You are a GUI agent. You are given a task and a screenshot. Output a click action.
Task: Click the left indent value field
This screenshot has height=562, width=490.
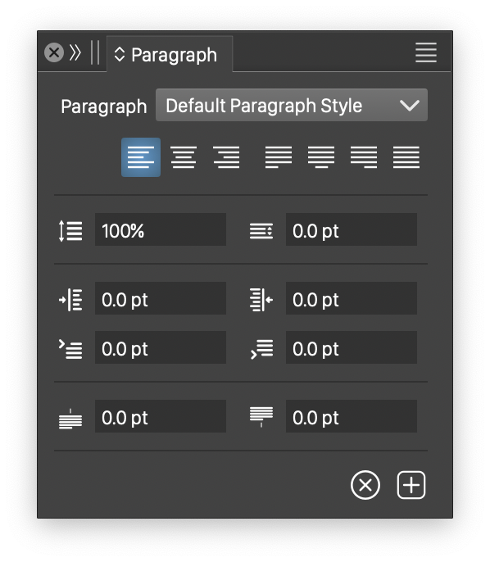(161, 298)
